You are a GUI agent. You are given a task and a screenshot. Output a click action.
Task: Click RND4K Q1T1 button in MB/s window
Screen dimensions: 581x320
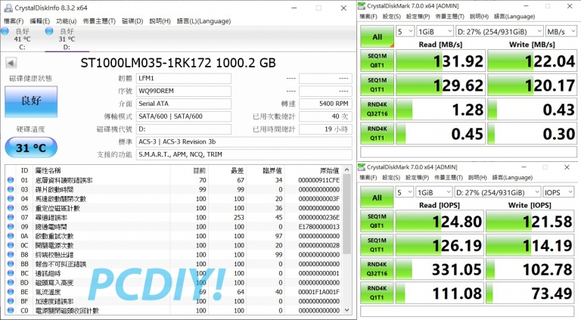click(x=377, y=133)
